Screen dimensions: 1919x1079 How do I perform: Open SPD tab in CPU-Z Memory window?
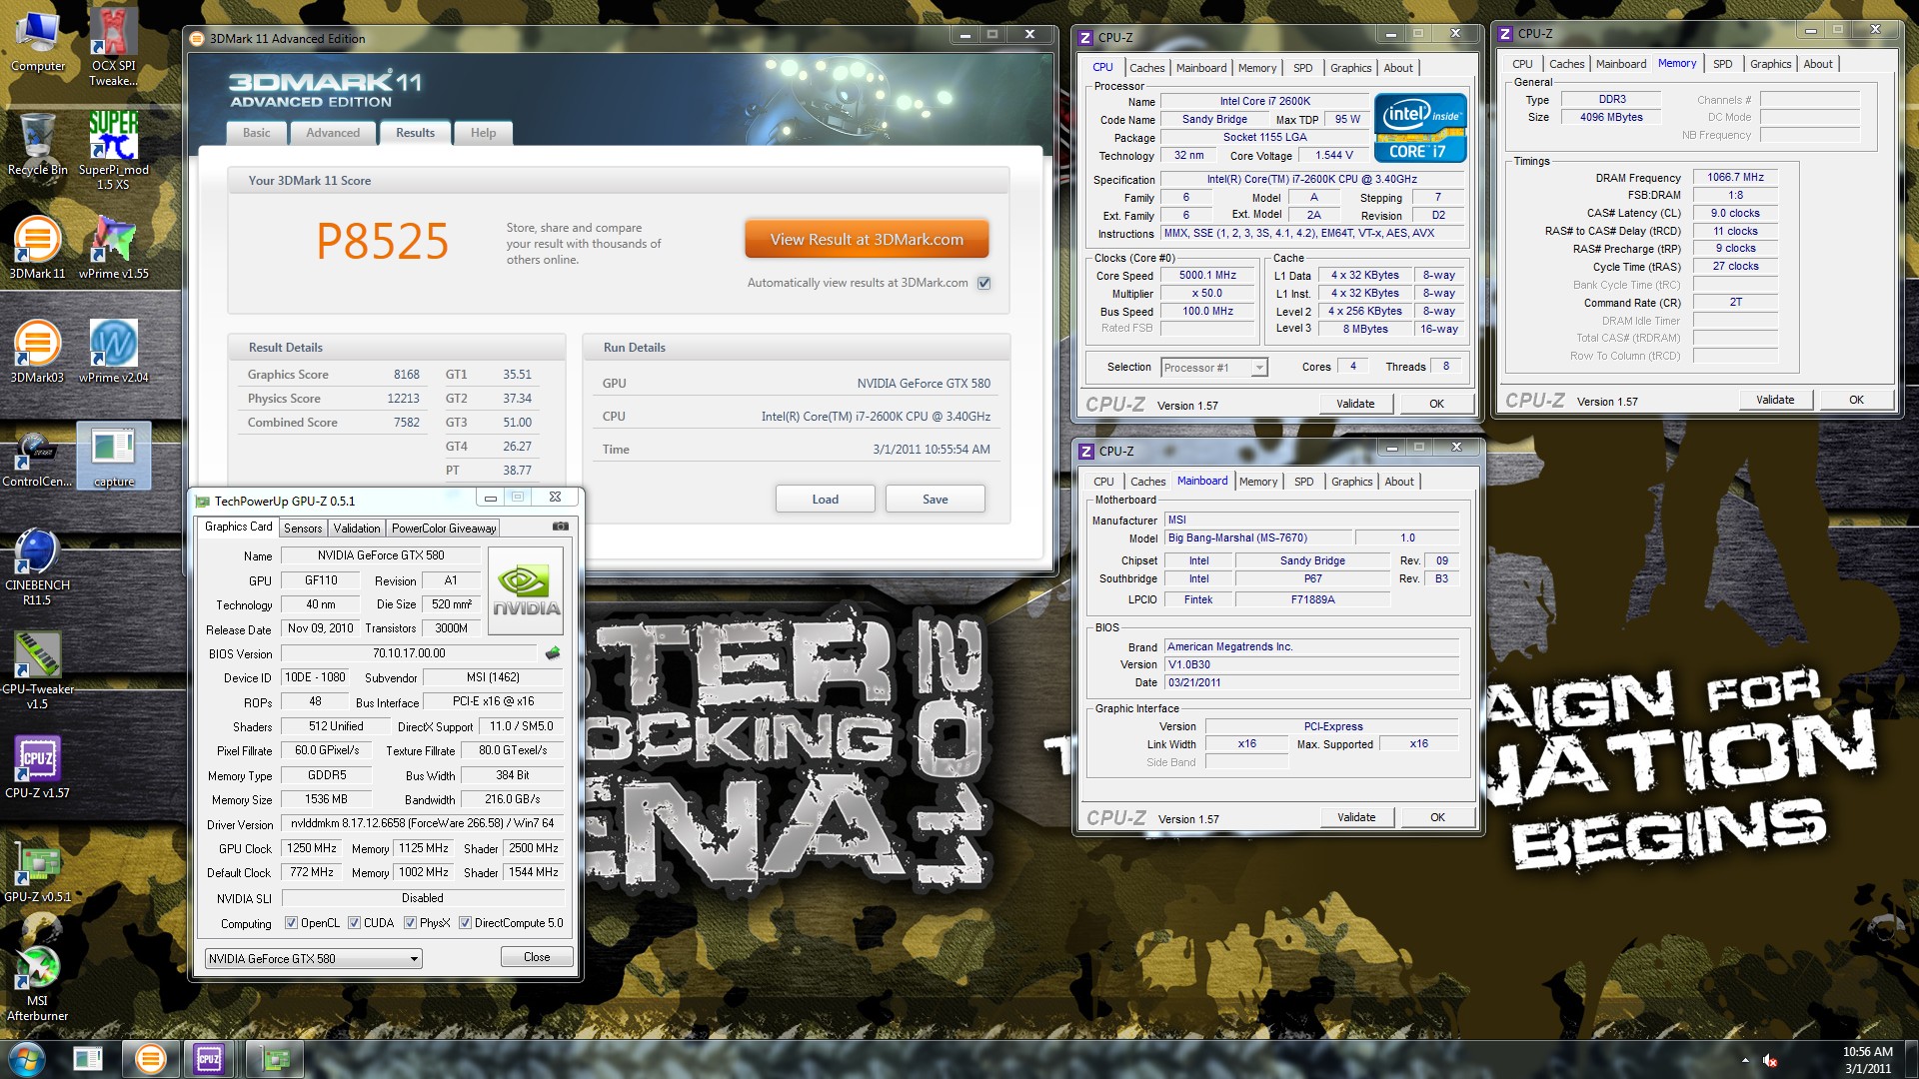coord(1723,64)
